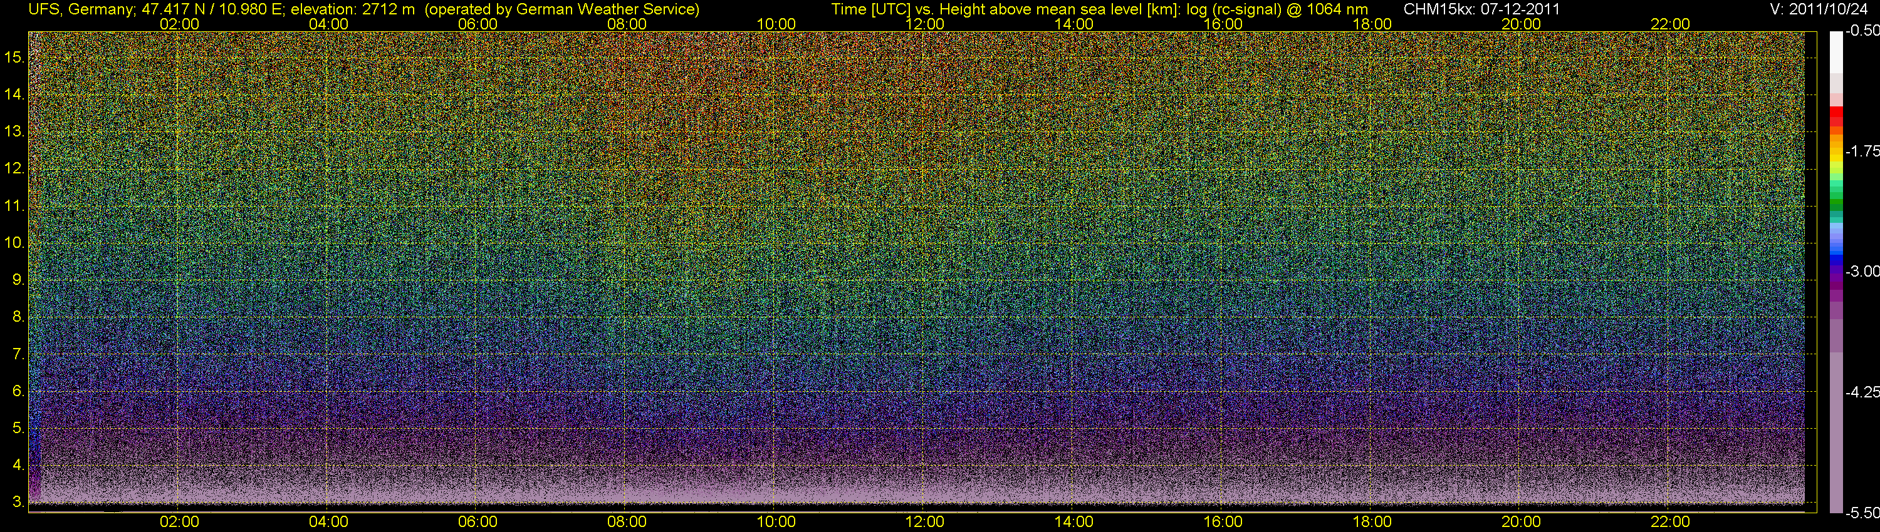Viewport: 1880px width, 532px height.
Task: Click "02:00" on the lower time axis
Action: [x=179, y=522]
